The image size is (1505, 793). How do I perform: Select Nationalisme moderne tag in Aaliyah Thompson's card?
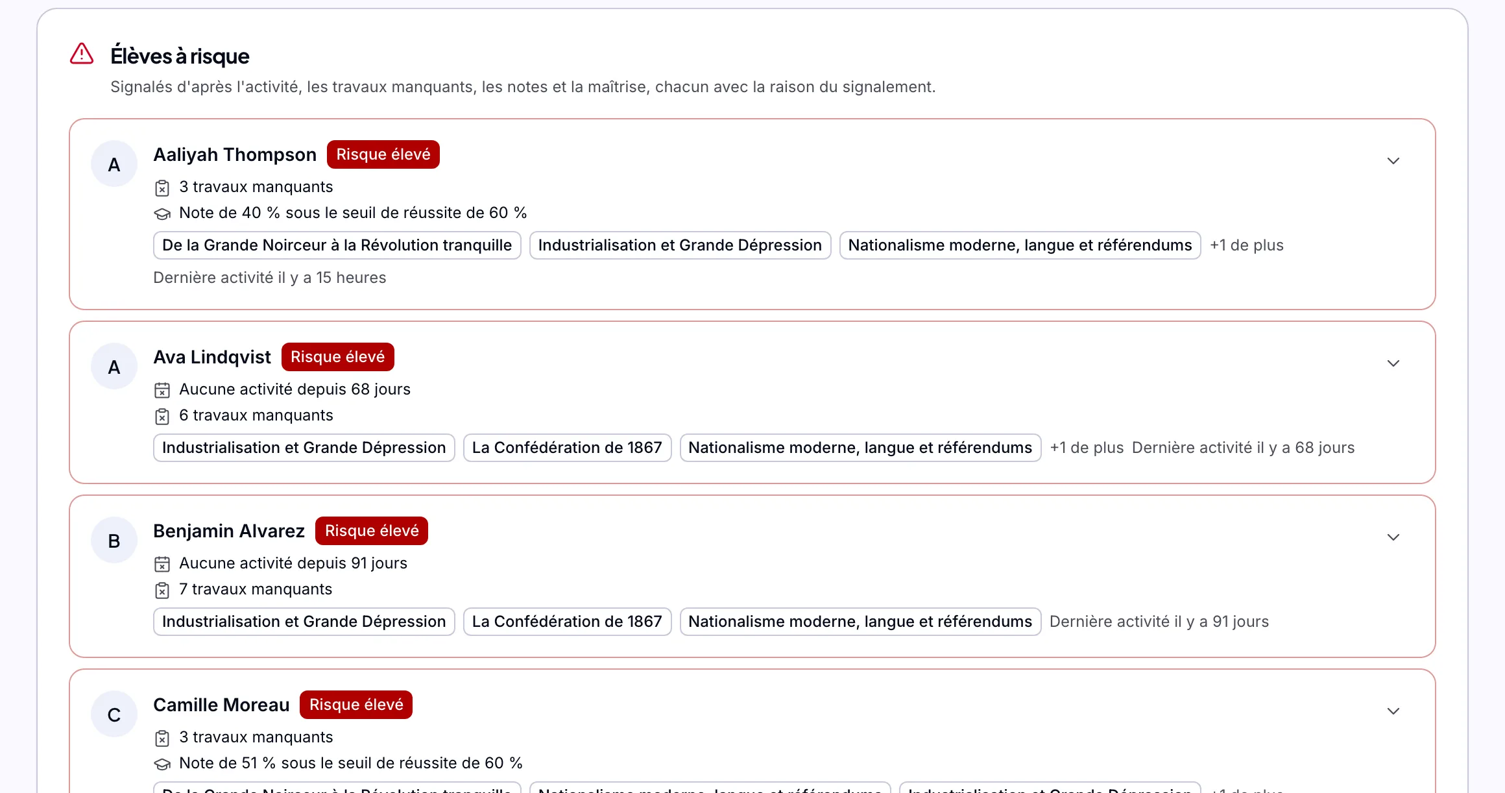coord(1020,245)
